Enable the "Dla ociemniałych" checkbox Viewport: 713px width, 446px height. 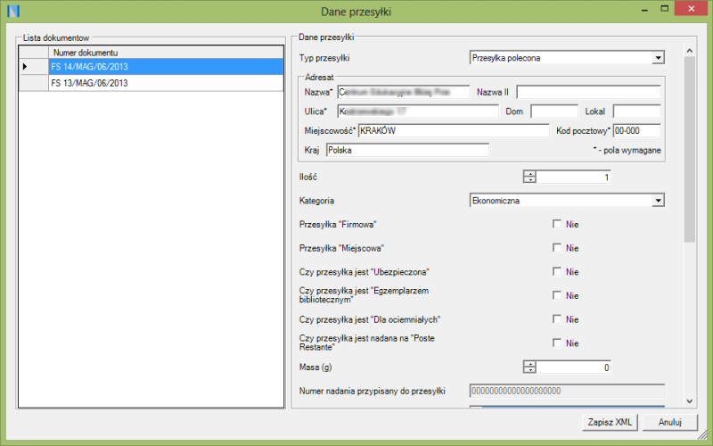[x=557, y=319]
